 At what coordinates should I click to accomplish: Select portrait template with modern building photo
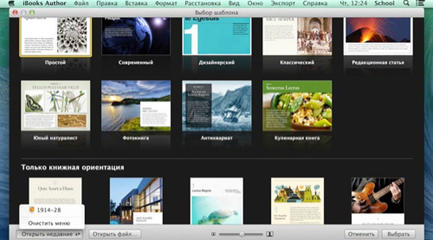pyautogui.click(x=136, y=201)
